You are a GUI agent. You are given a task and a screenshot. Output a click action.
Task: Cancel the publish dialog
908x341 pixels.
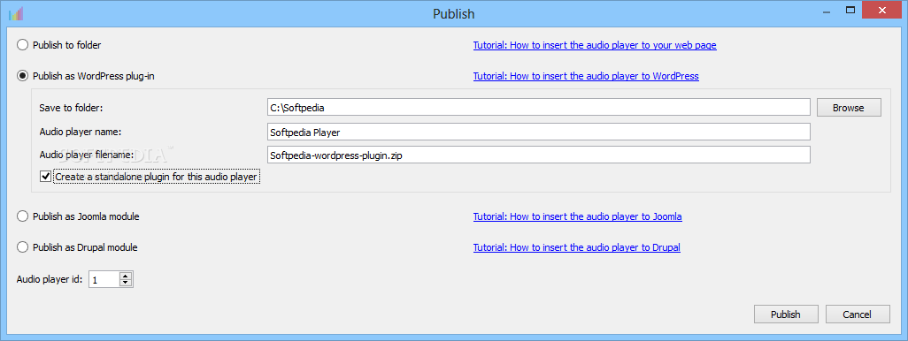point(857,314)
